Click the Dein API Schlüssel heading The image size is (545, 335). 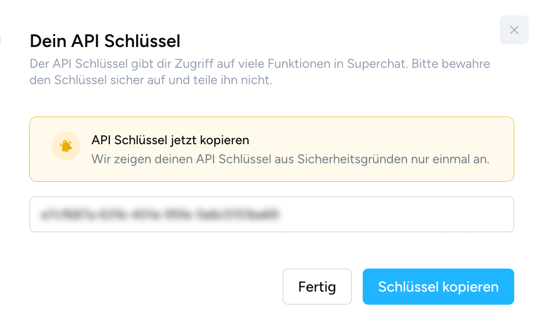pyautogui.click(x=104, y=41)
